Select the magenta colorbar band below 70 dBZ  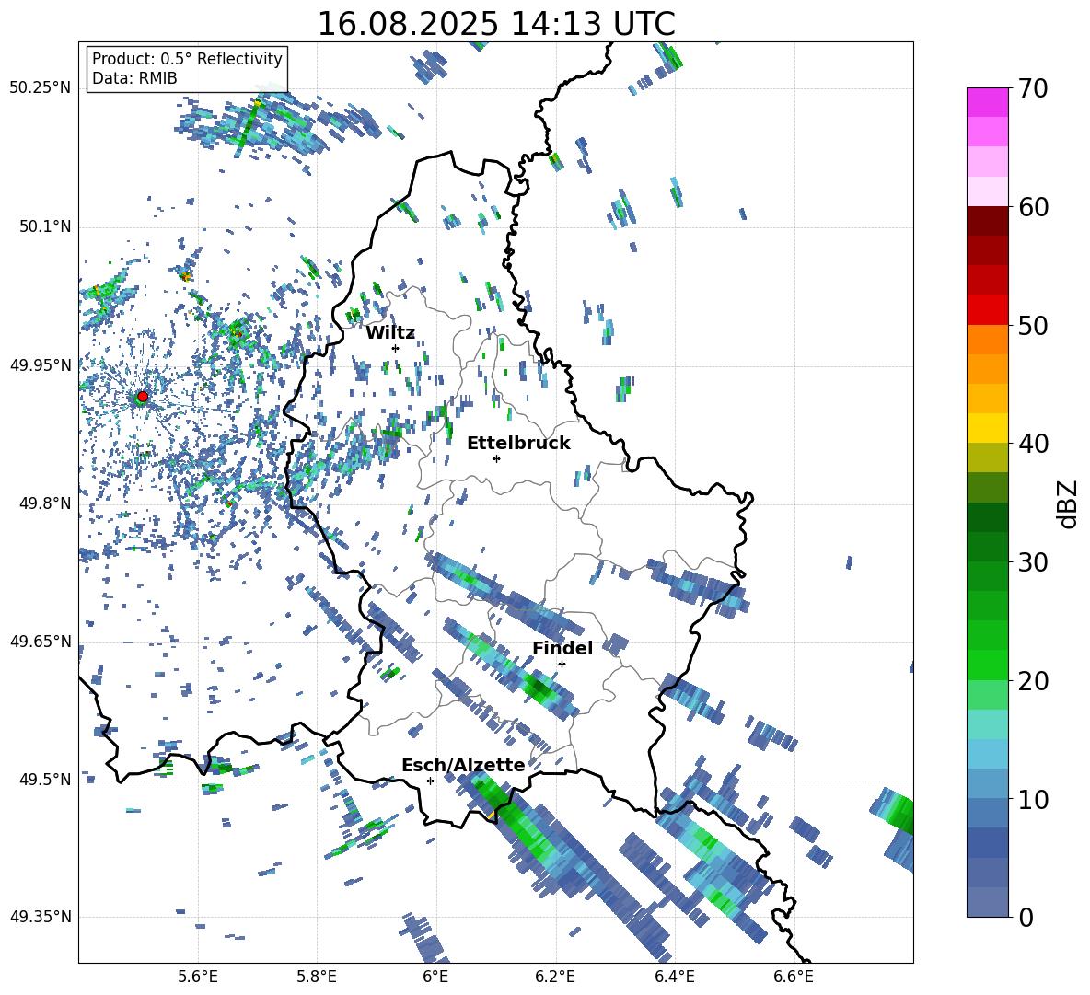click(x=987, y=103)
